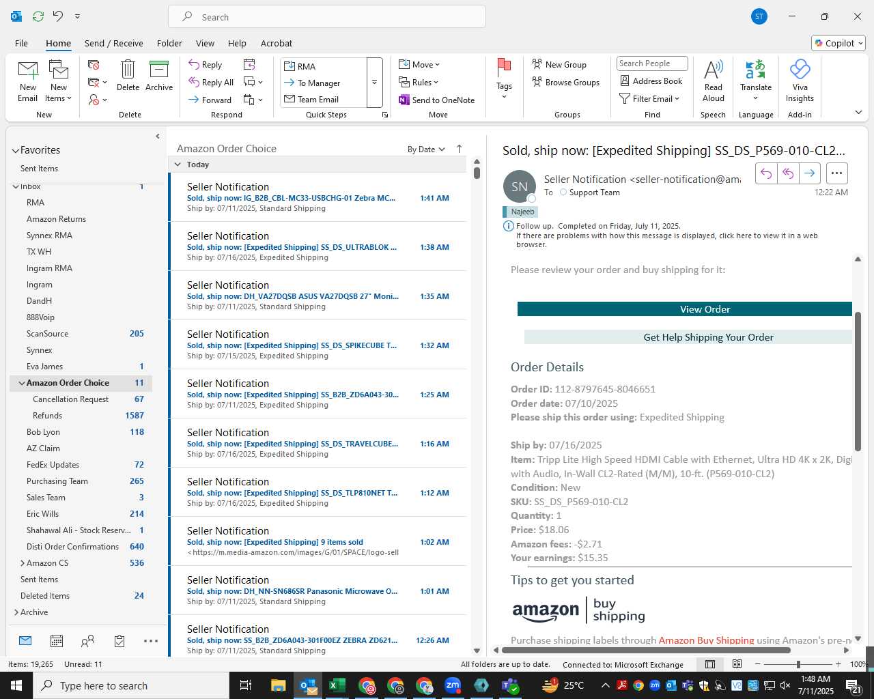Image resolution: width=874 pixels, height=699 pixels.
Task: Open the Refunds folder
Action: tap(47, 416)
